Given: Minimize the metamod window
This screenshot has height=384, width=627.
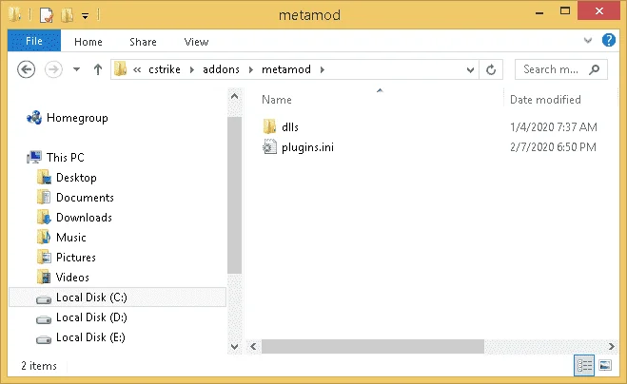Looking at the screenshot, I should coord(539,12).
